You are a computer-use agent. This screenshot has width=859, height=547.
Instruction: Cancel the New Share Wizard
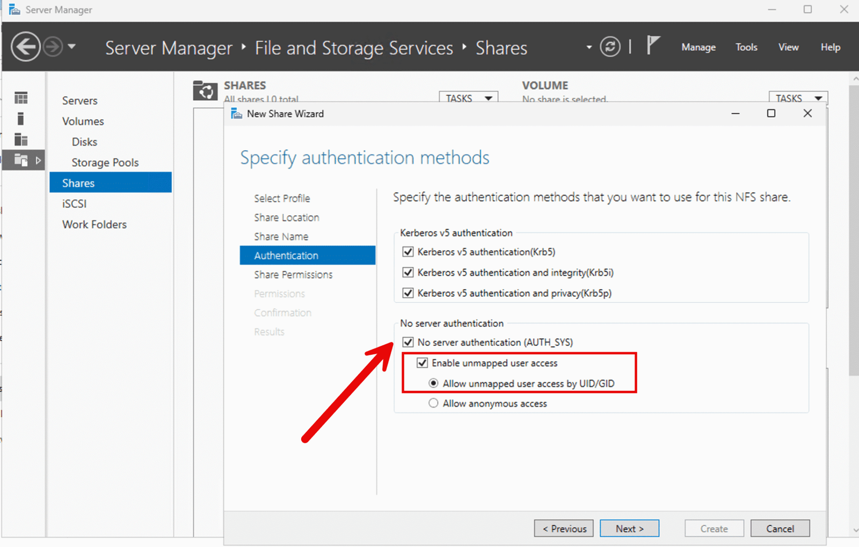click(x=780, y=528)
